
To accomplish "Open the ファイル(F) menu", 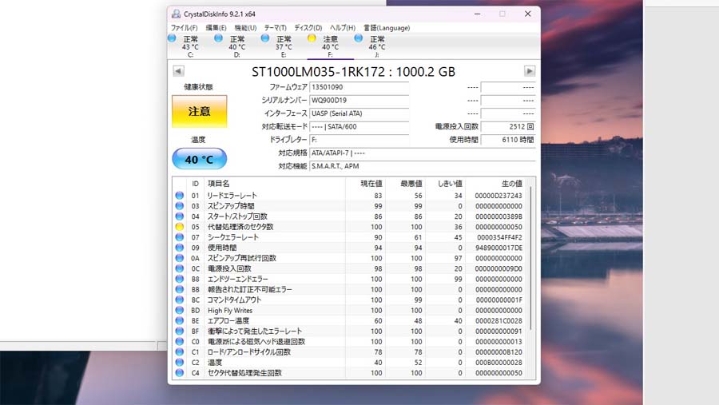I will point(184,28).
